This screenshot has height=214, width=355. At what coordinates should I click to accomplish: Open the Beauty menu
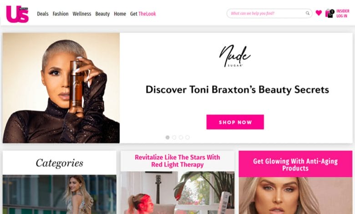click(x=102, y=14)
